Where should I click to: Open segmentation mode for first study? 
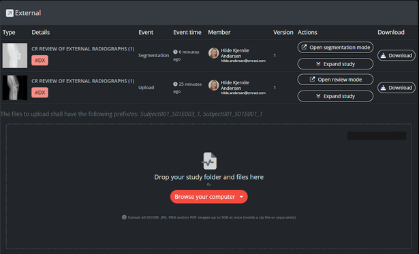(335, 48)
